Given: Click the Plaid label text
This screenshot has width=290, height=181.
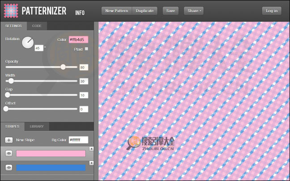Looking at the screenshot, I should coord(78,49).
